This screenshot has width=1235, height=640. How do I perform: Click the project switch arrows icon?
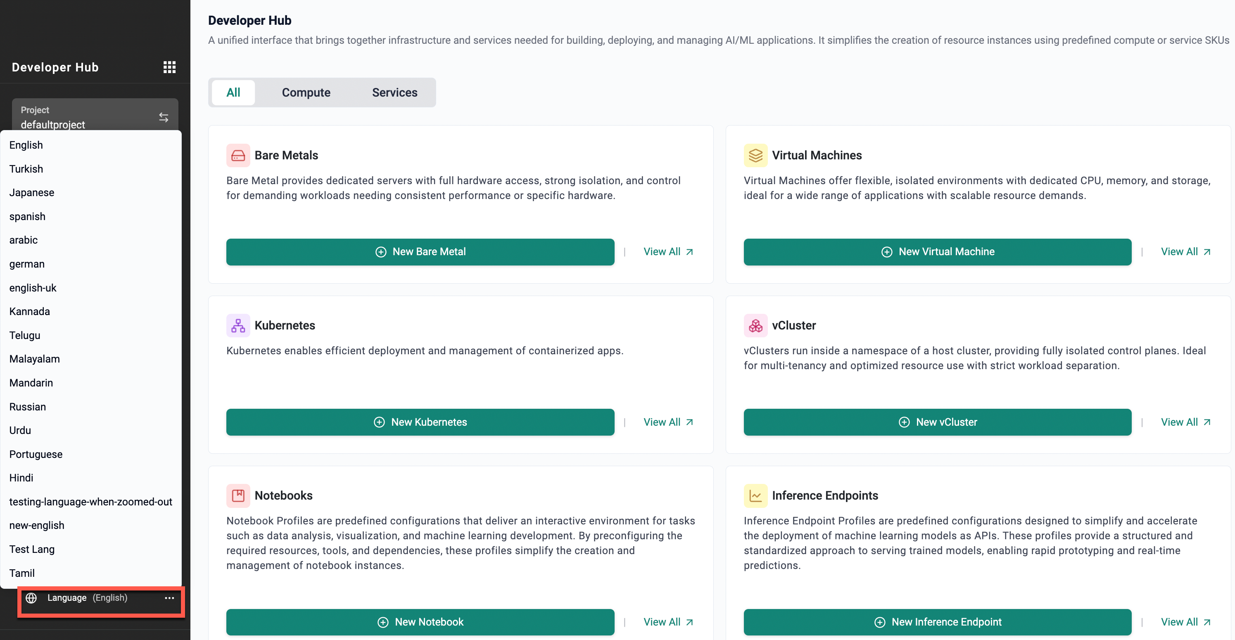click(x=164, y=117)
